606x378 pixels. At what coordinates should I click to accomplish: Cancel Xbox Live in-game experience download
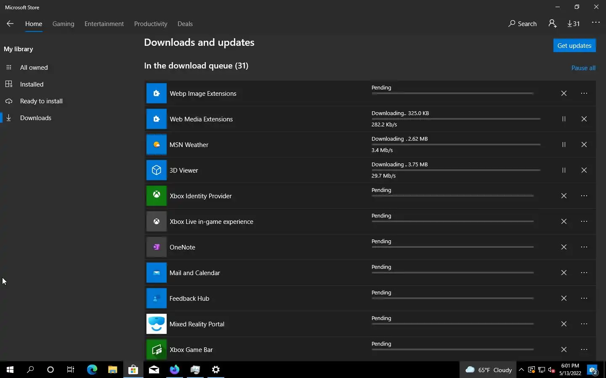click(x=564, y=221)
